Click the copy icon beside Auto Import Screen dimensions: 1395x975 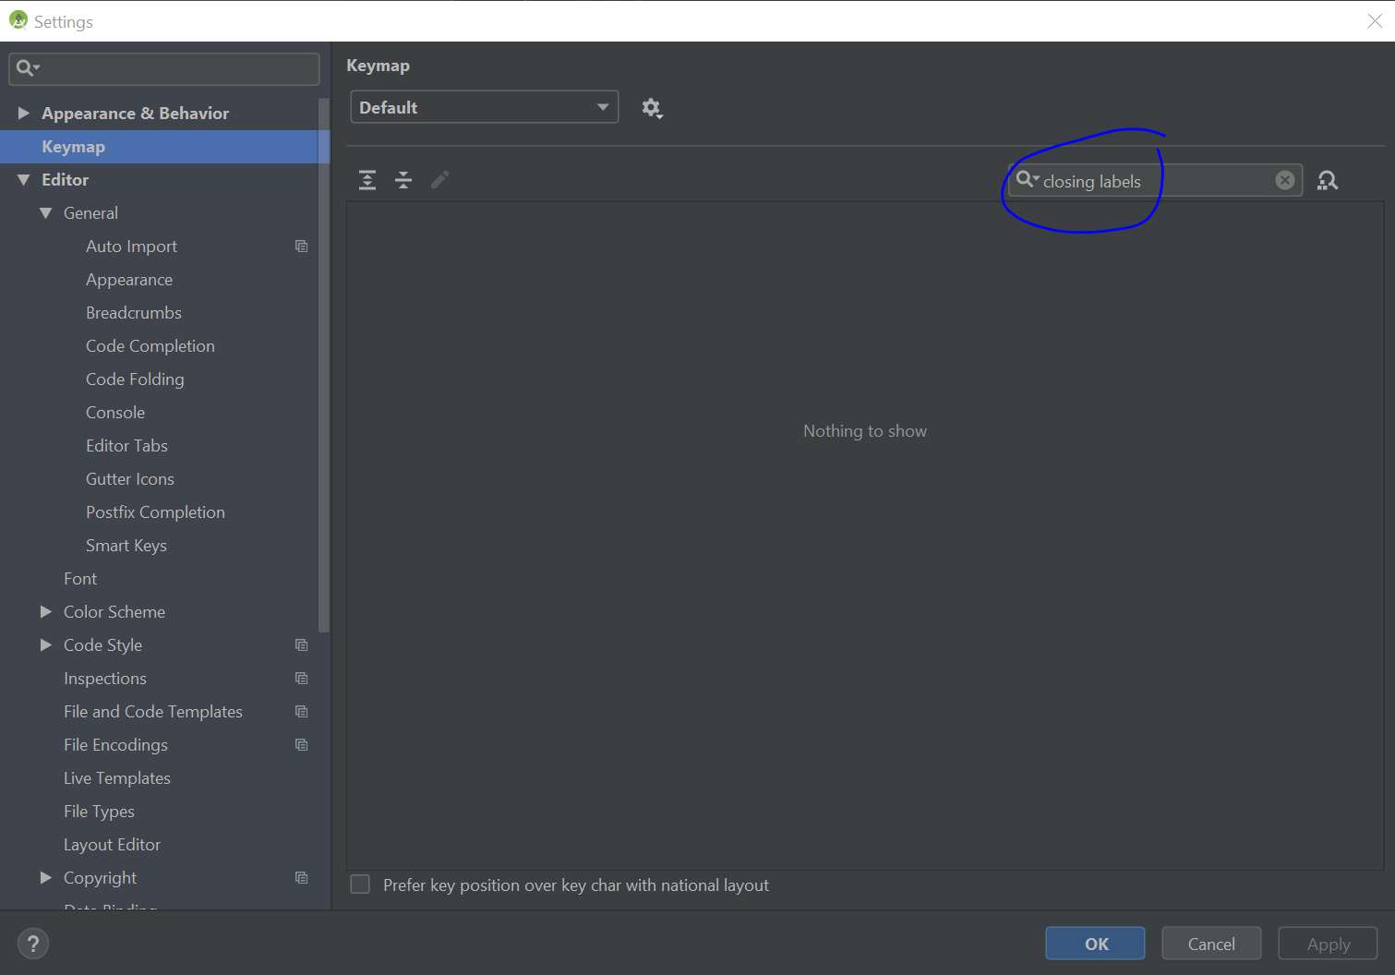click(x=301, y=246)
